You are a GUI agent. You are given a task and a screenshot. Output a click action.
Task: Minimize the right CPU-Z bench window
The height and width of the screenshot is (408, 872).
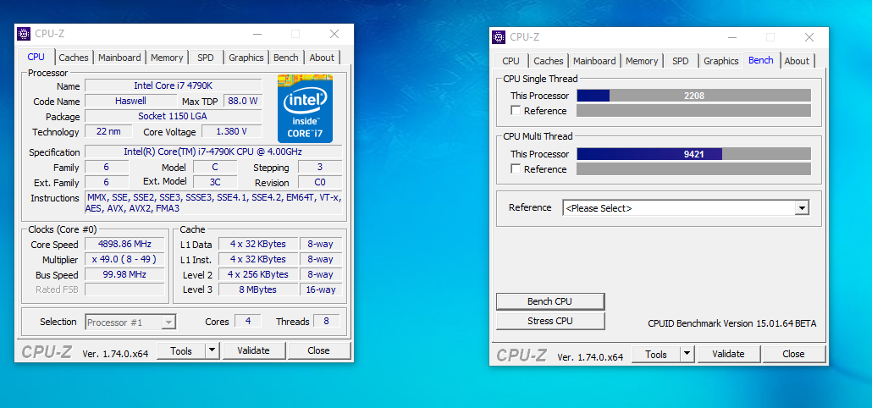[x=731, y=37]
